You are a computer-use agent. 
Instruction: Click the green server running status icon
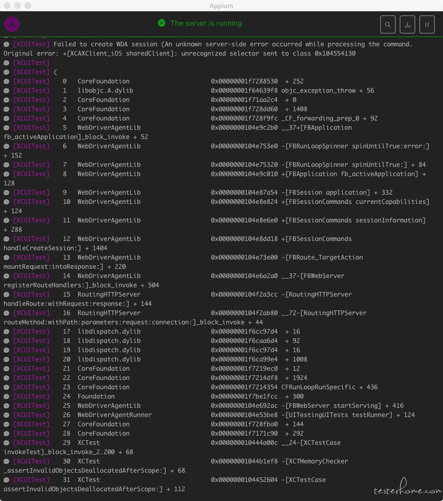[162, 23]
